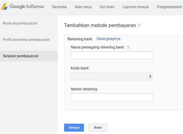183x134 pixels.
Task: Open the Kode bank dropdown
Action: [x=112, y=76]
